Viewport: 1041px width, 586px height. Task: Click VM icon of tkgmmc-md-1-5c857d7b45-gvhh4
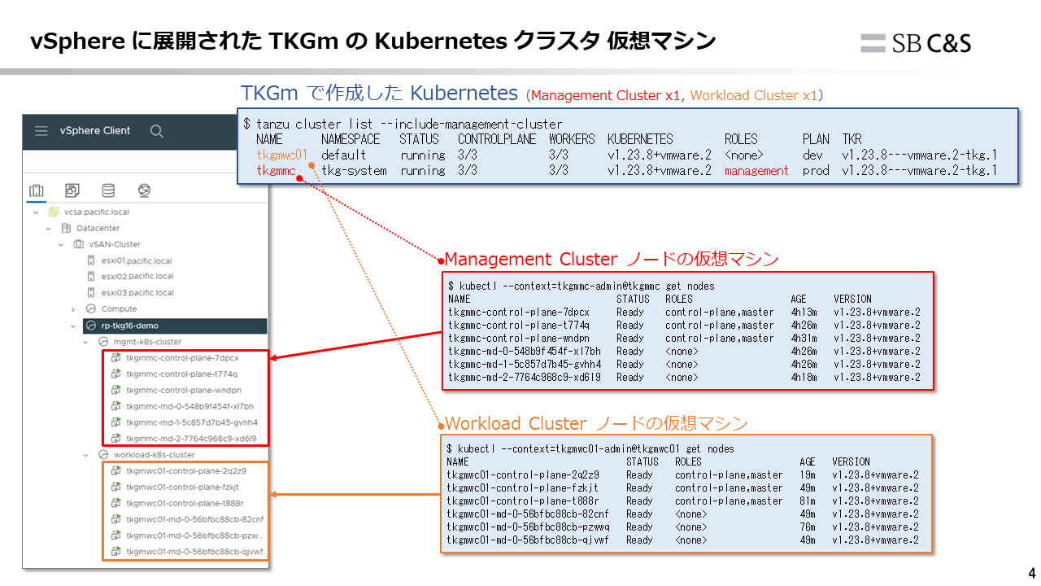[115, 422]
